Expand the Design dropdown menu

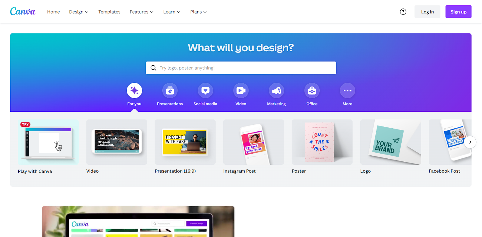click(79, 12)
